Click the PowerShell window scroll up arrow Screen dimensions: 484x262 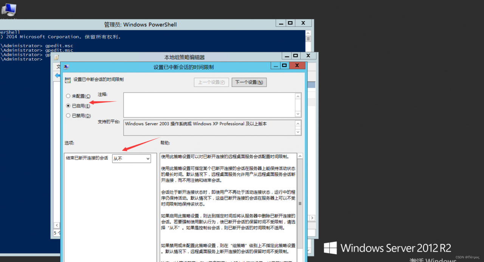(x=308, y=34)
